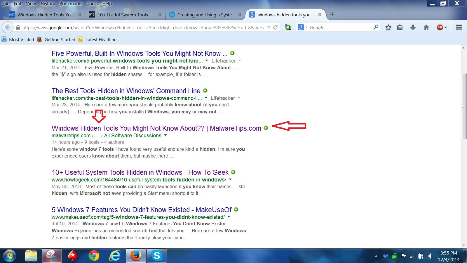
Task: Click the green magnifier extension icon
Action: (x=288, y=27)
